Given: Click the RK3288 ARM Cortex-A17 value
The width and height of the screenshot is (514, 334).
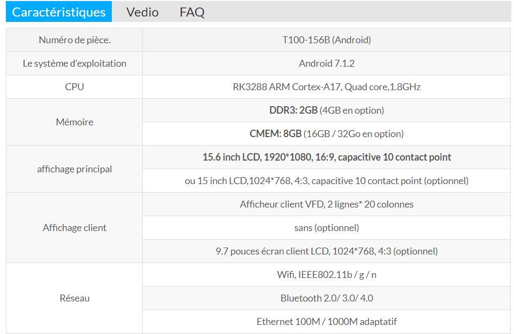Looking at the screenshot, I should point(326,87).
